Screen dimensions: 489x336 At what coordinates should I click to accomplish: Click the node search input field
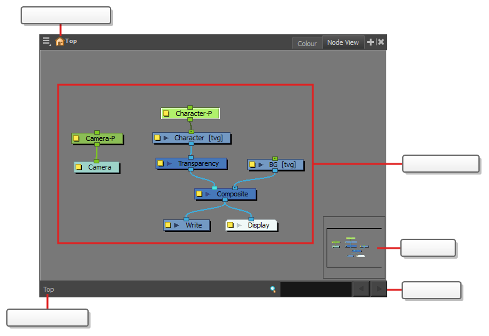point(315,289)
